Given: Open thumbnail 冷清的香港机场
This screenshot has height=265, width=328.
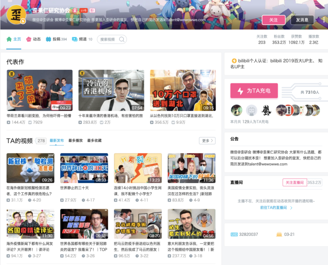Looking at the screenshot, I should pos(111,90).
